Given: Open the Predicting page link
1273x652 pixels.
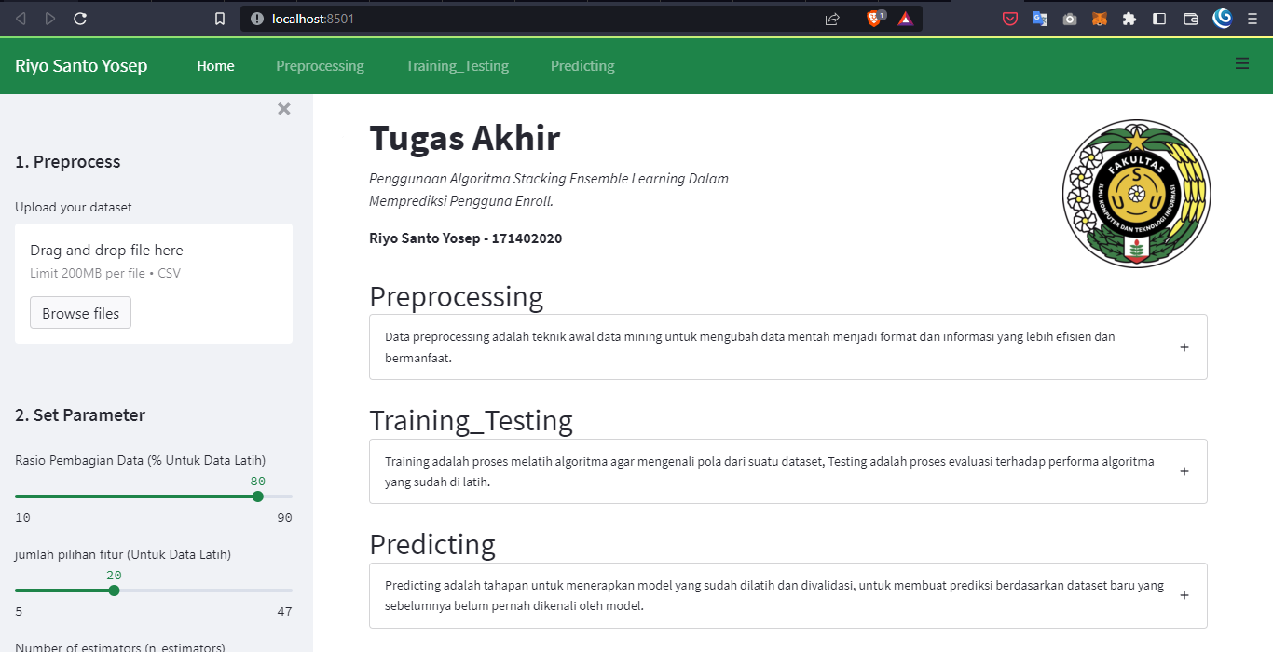Looking at the screenshot, I should pyautogui.click(x=582, y=65).
